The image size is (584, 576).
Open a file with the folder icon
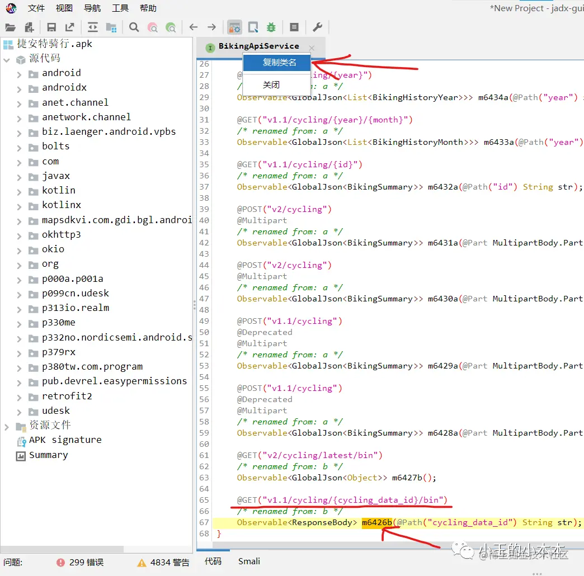click(10, 27)
